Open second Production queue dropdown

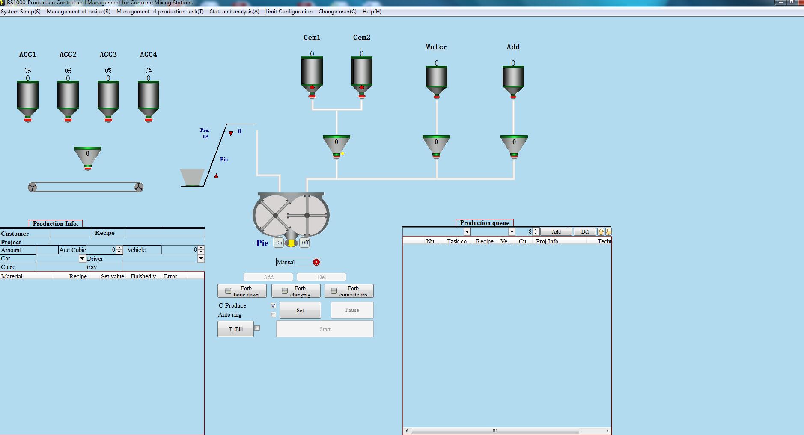[x=512, y=232]
